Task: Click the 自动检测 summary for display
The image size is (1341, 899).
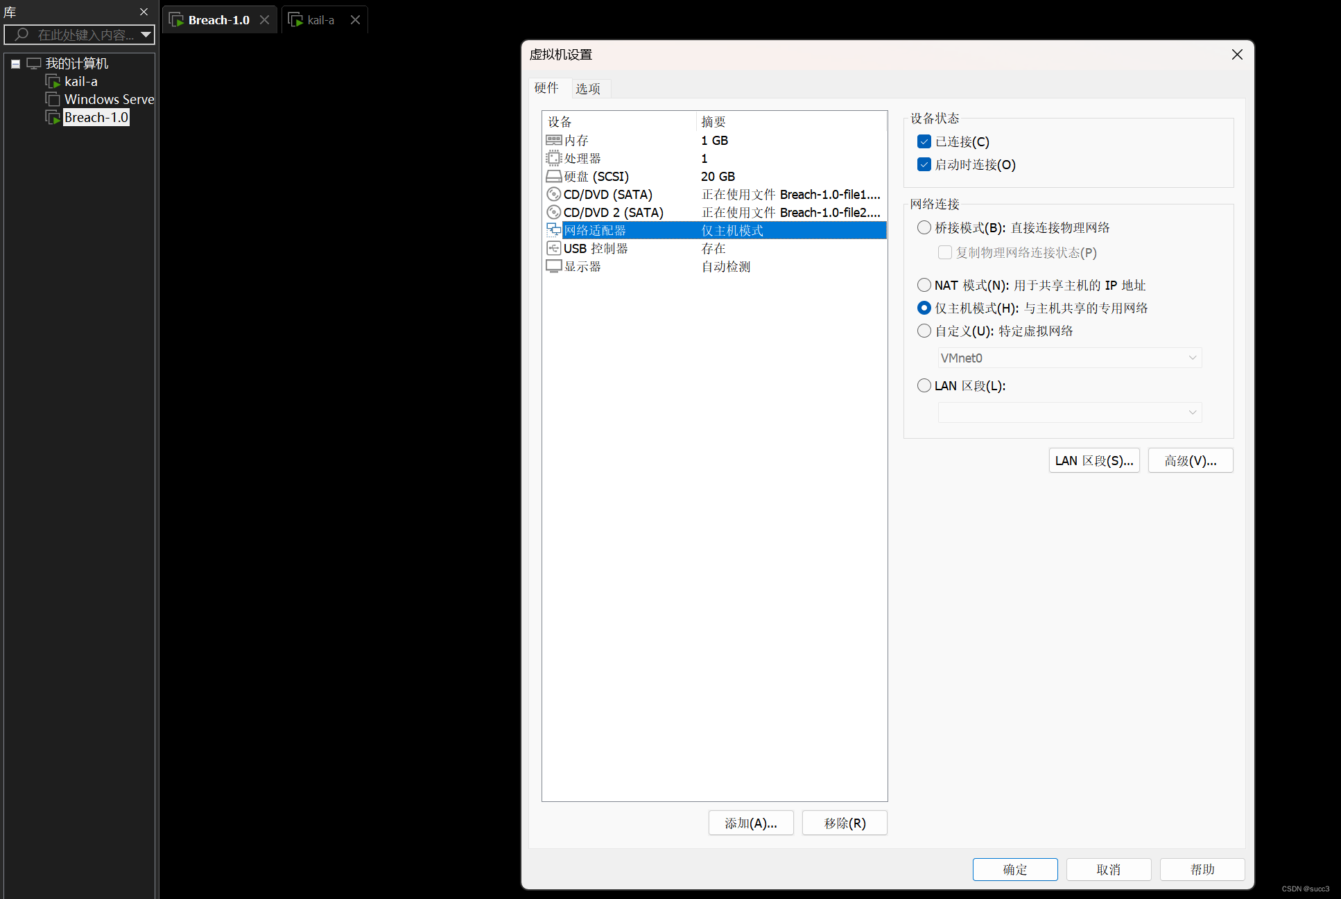Action: coord(726,267)
